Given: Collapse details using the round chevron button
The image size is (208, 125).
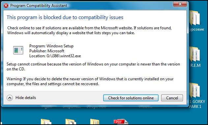Looking at the screenshot, I should pos(10,98).
